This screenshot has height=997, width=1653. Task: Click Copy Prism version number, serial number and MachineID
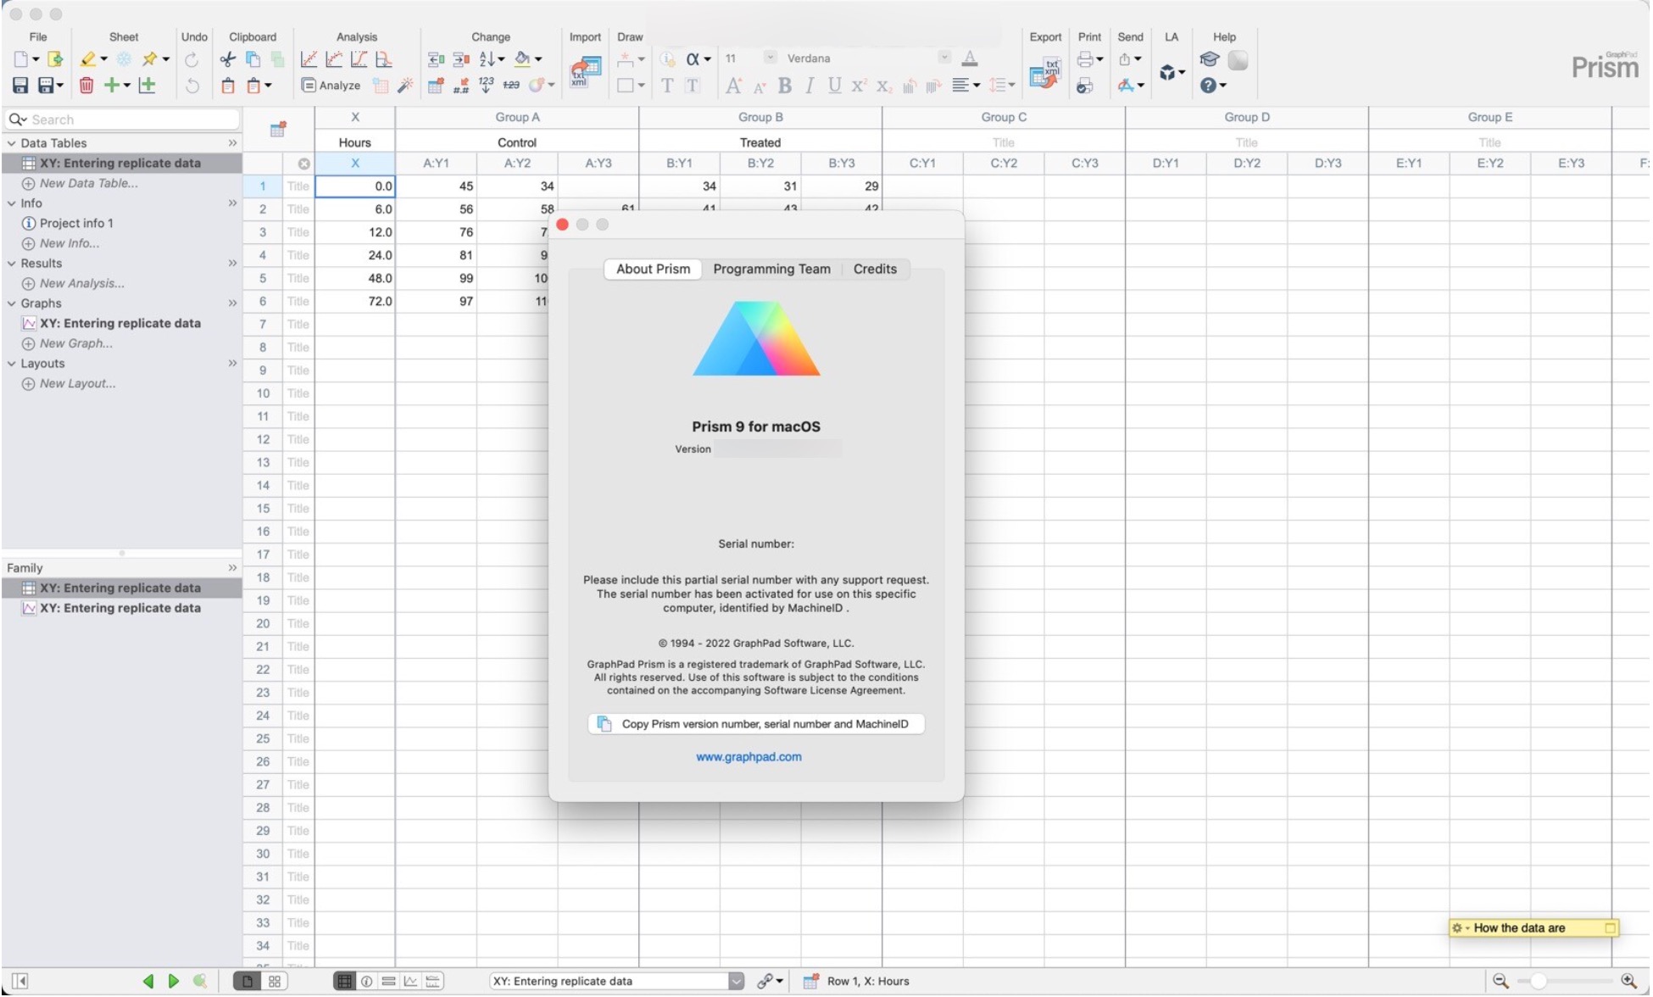click(754, 724)
